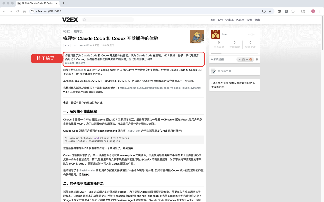The image size is (324, 202).
Task: Click the compose pencil icon
Action: (214, 71)
